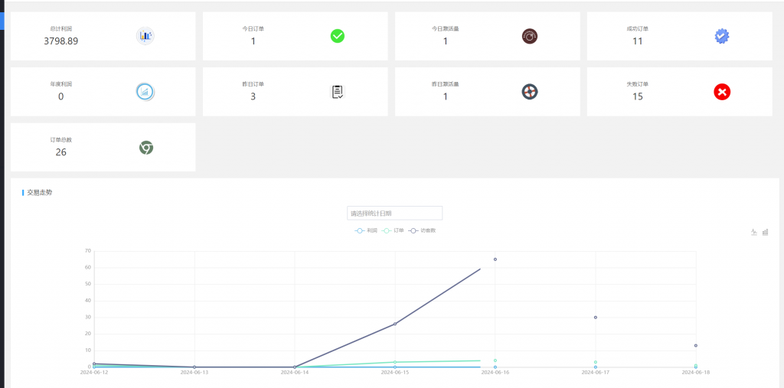Image resolution: width=784 pixels, height=388 pixels.
Task: Click the Chrome-style icon for 订单总数
Action: pos(145,148)
